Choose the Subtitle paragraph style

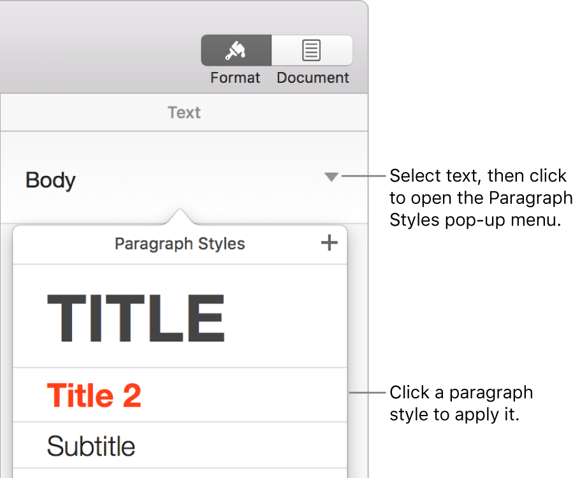(91, 446)
